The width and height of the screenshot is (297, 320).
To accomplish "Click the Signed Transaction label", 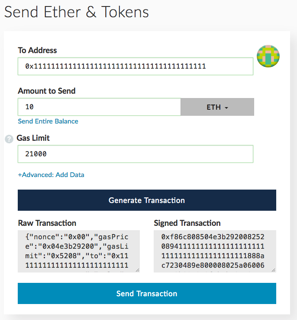I will [x=187, y=223].
